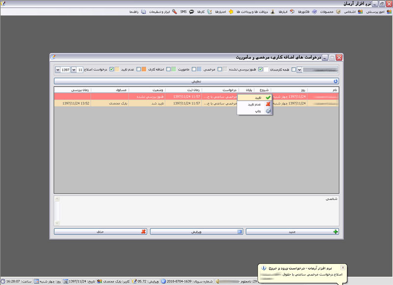This screenshot has width=393, height=285.
Task: Select چاپ from the context menu
Action: pos(255,111)
